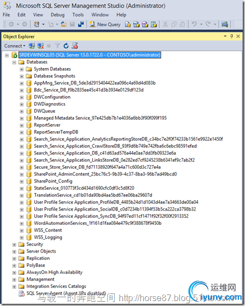245x306 pixels.
Task: Open the Help menu
Action: click(x=121, y=15)
